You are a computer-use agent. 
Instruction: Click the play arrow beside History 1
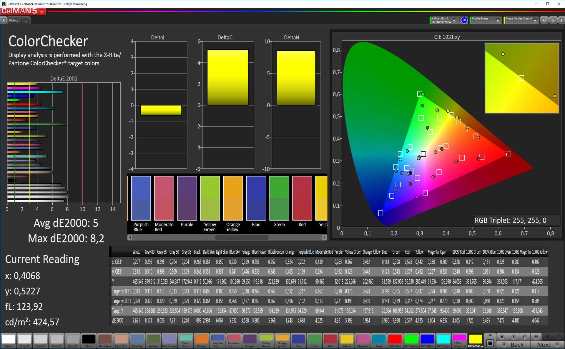(4, 20)
